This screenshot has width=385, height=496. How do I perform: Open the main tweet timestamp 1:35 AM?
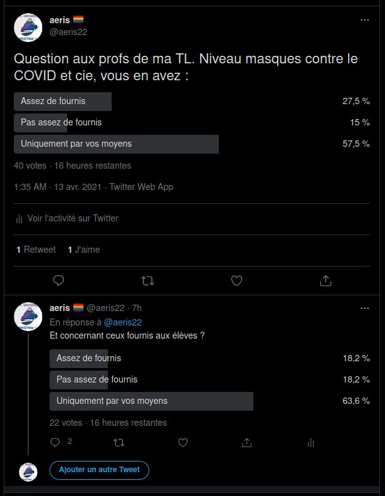click(x=30, y=187)
